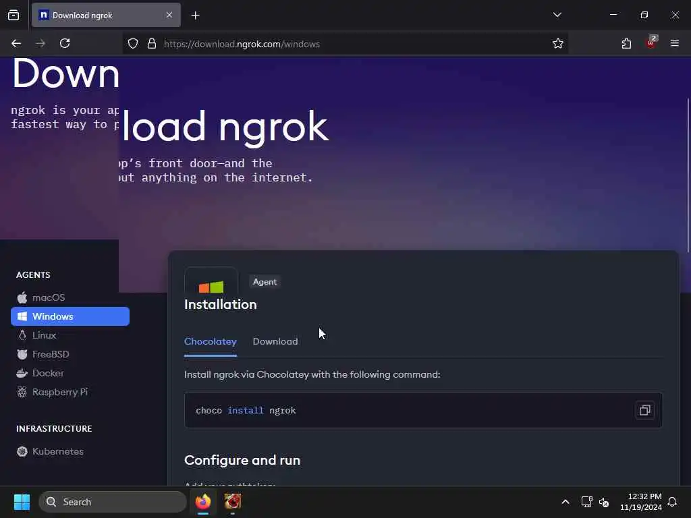Click the Installation heading
This screenshot has height=518, width=691.
pos(221,305)
